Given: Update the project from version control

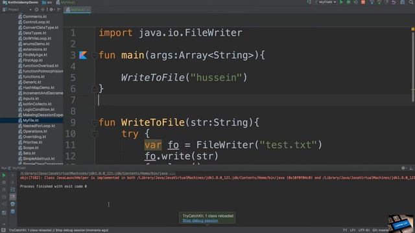Looking at the screenshot, I should coord(372,3).
